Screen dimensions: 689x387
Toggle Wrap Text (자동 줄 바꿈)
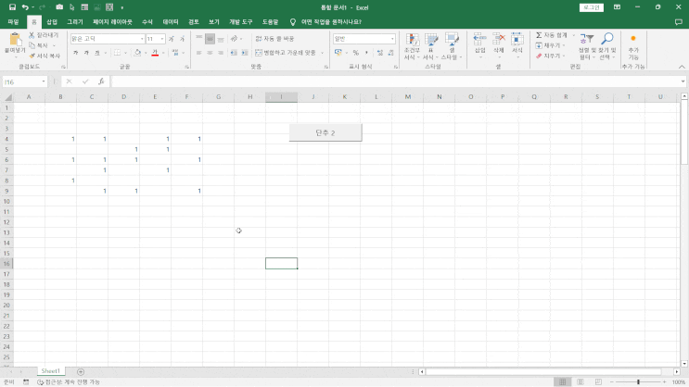point(274,39)
